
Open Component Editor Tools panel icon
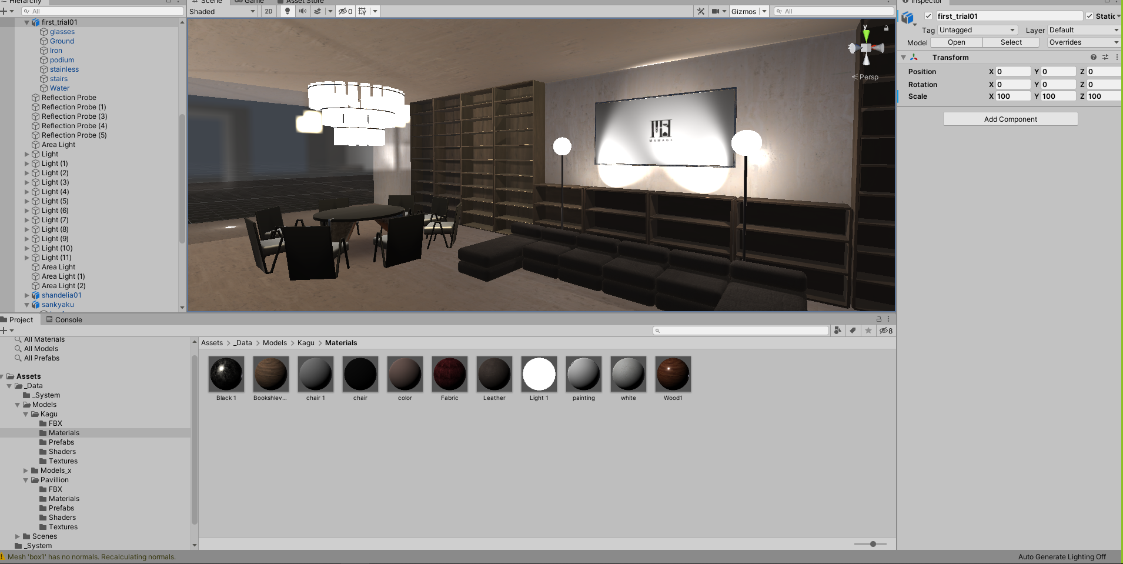pos(700,11)
